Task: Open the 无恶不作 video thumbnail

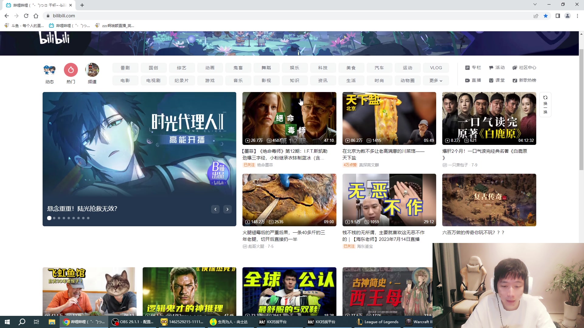Action: pos(389,200)
